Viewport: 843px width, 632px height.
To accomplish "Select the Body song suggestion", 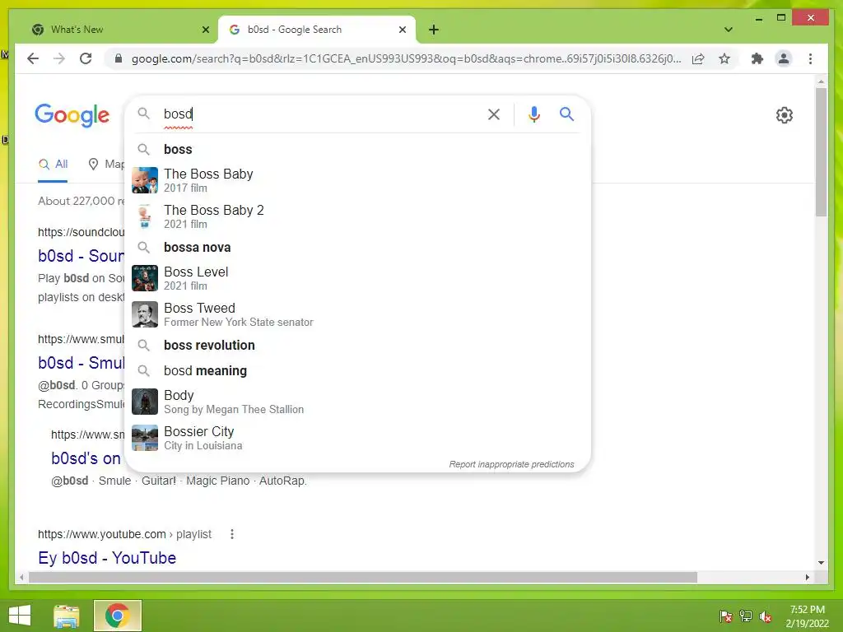I will pyautogui.click(x=358, y=402).
